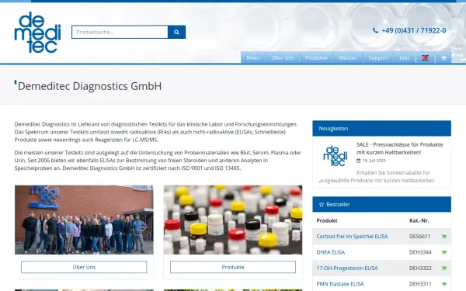Click catalog number DEH3311
Screen dimensions: 466x291
point(420,284)
